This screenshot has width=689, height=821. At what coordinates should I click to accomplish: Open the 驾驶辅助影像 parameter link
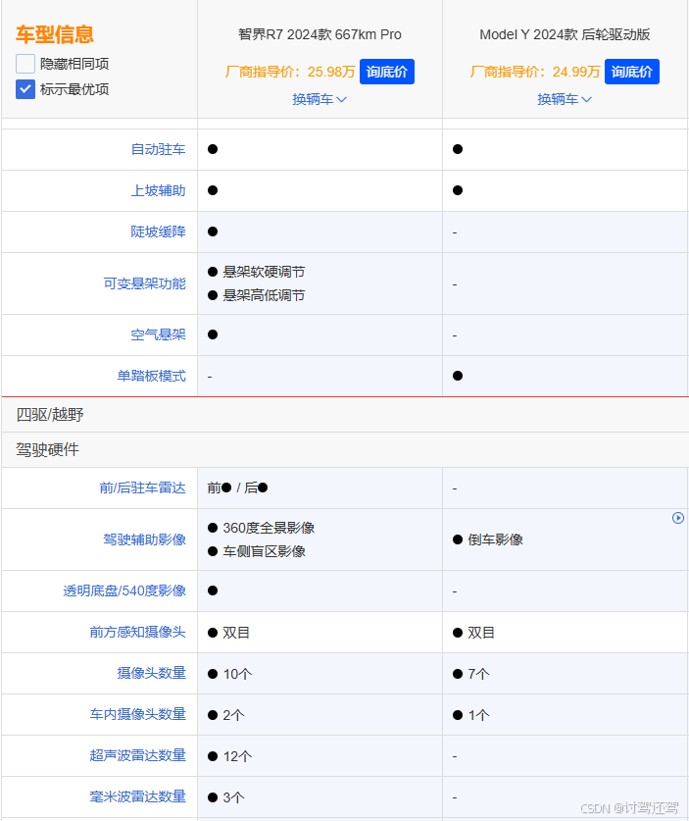[x=144, y=539]
